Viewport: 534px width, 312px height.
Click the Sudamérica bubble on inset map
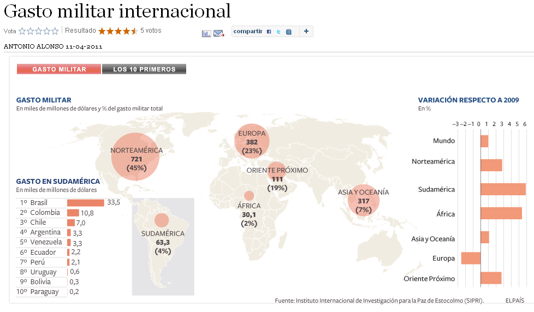(x=162, y=220)
